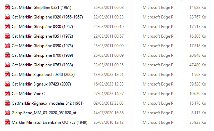Click PDF icon beside Gleispläne 0330 (1957)
Screen dimensions: 214x131
click(8, 27)
